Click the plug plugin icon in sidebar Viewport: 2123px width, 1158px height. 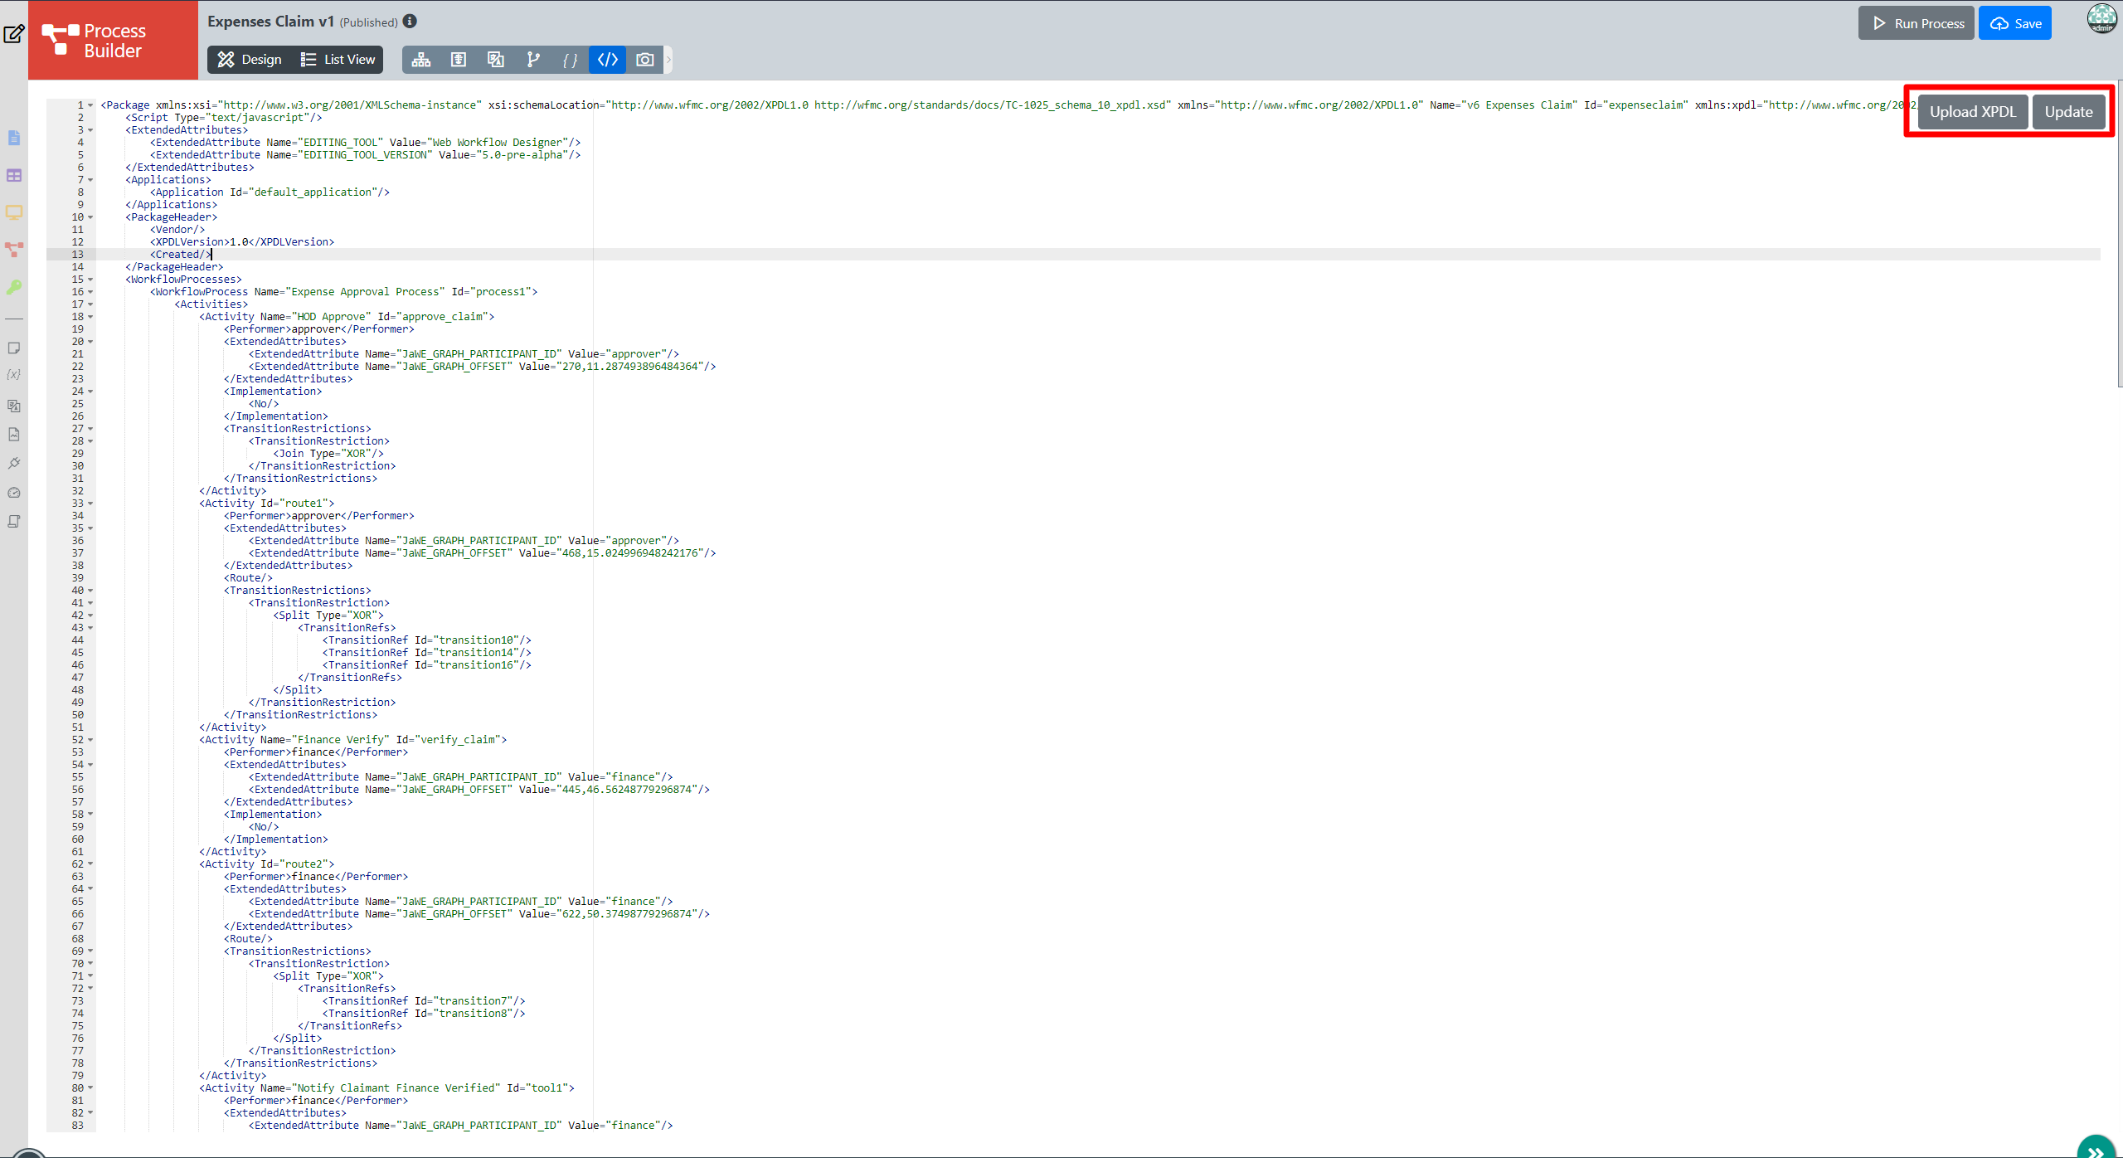tap(14, 464)
